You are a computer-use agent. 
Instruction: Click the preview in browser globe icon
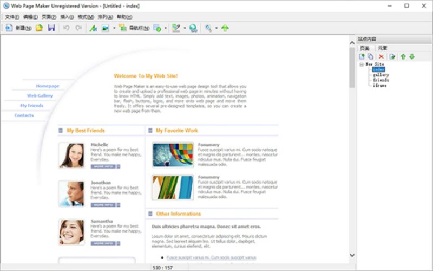[193, 28]
